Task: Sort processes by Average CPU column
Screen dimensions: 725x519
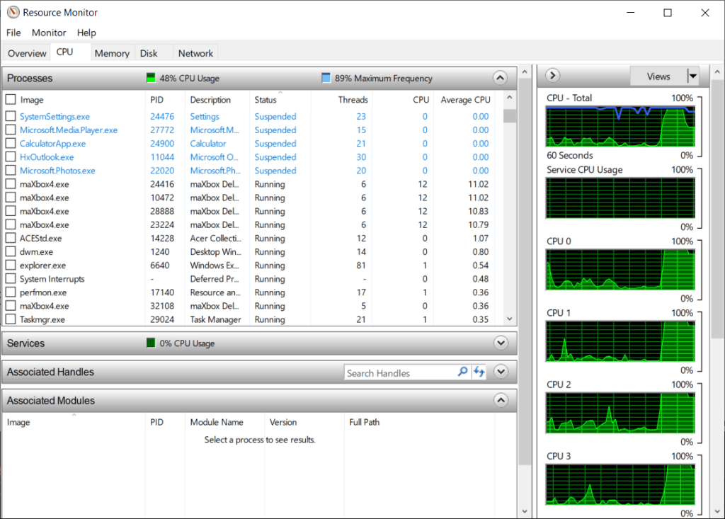Action: [x=465, y=100]
